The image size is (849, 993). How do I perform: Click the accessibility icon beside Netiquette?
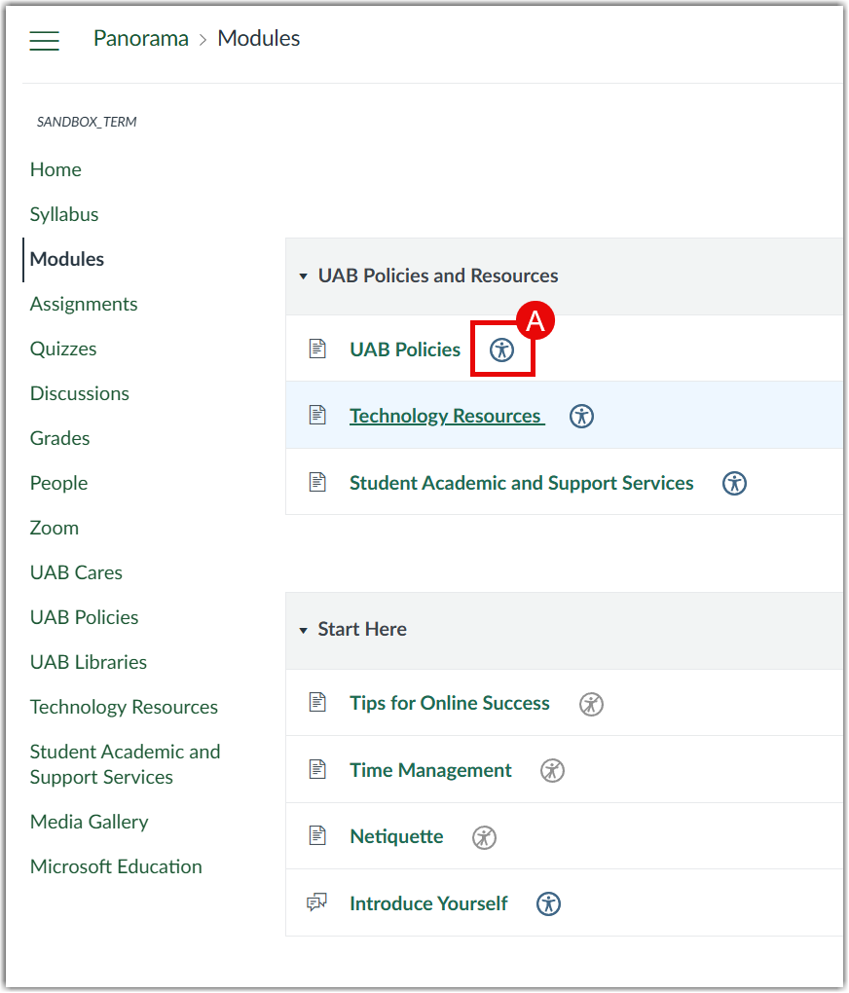pos(484,836)
